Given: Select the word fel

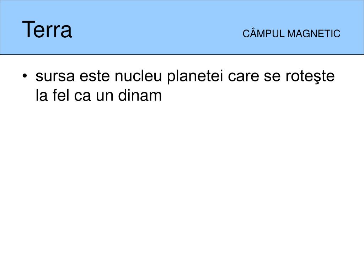Looking at the screenshot, I should click(x=61, y=95).
